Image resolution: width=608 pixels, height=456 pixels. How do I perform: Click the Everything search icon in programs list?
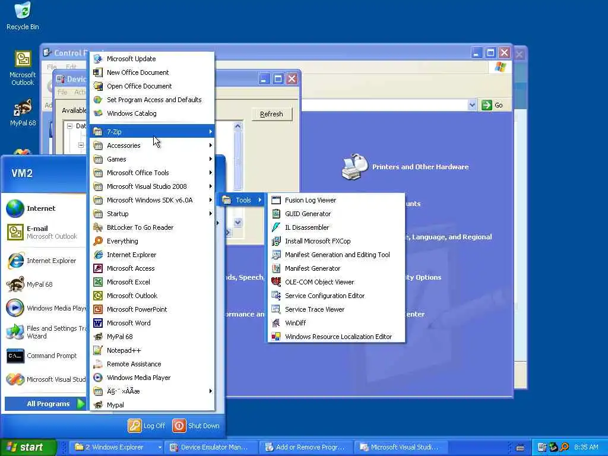tap(98, 241)
